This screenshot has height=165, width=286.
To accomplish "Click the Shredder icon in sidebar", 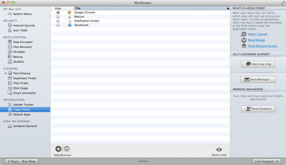I will tap(10, 52).
